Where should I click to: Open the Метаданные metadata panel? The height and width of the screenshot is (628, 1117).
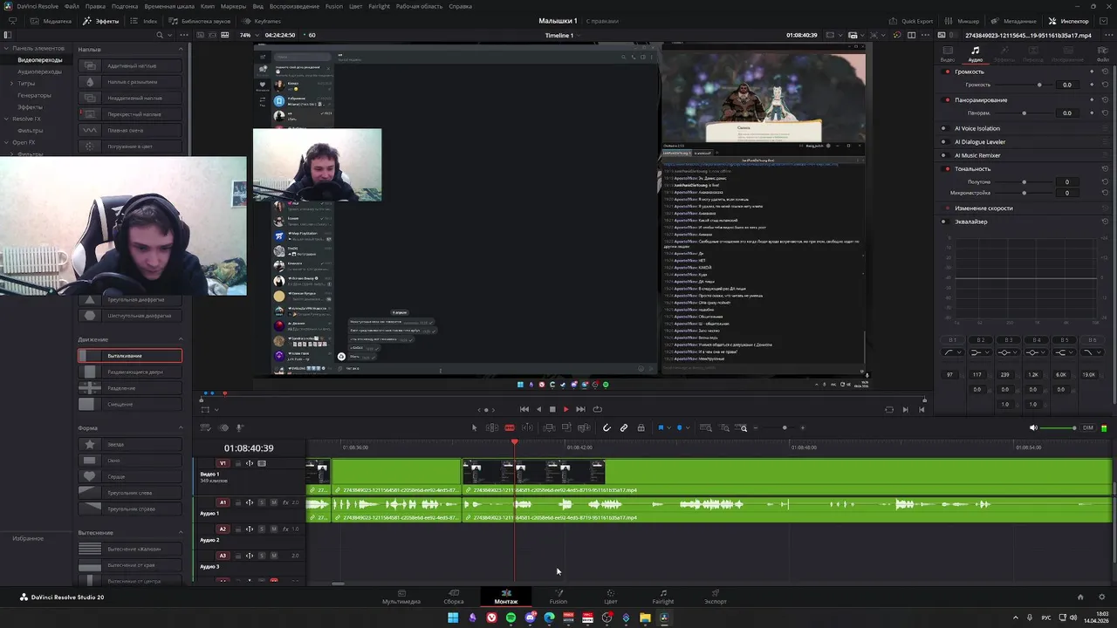click(1013, 21)
